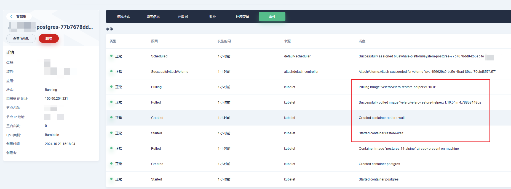This screenshot has width=511, height=189.
Task: Click the 发生时间 column header
Action: click(x=224, y=41)
